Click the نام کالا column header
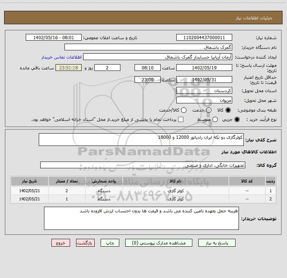This screenshot has width=287, height=278. (x=176, y=181)
